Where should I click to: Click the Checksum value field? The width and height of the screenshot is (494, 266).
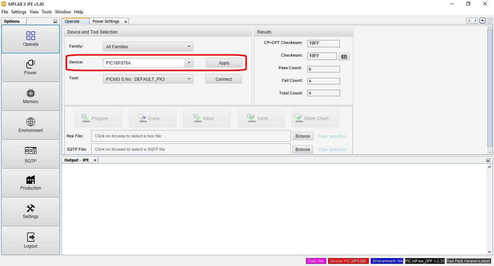(322, 56)
